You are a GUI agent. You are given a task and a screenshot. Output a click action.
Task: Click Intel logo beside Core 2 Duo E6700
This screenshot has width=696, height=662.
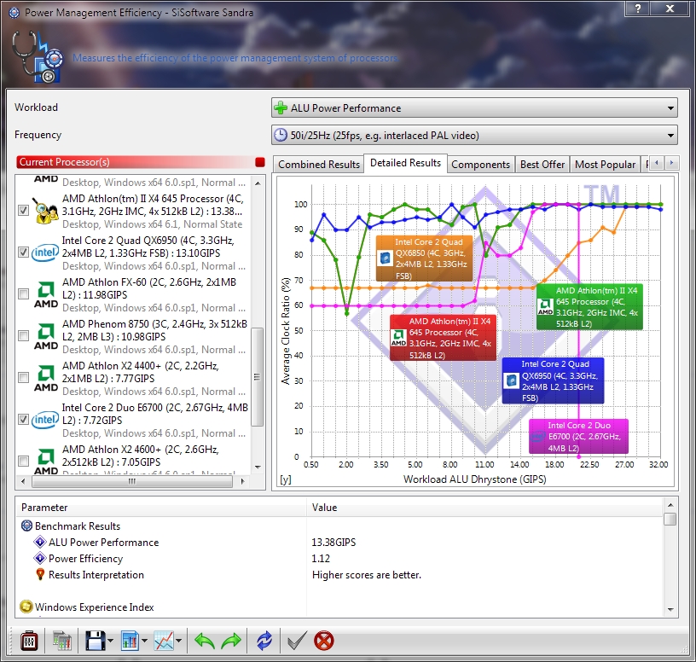pos(45,420)
